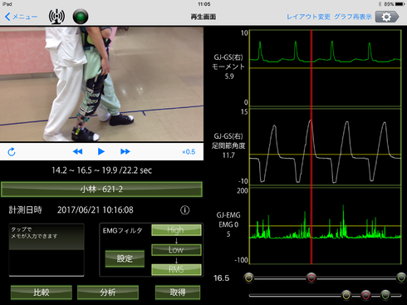Tap グラフ再表示 to redraw graphs
Viewport: 407px width, 305px height.
click(x=353, y=17)
